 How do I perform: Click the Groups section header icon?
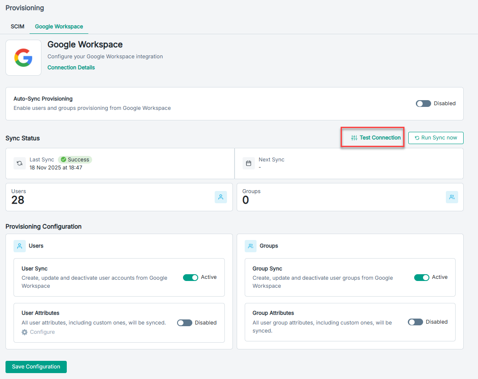[251, 246]
